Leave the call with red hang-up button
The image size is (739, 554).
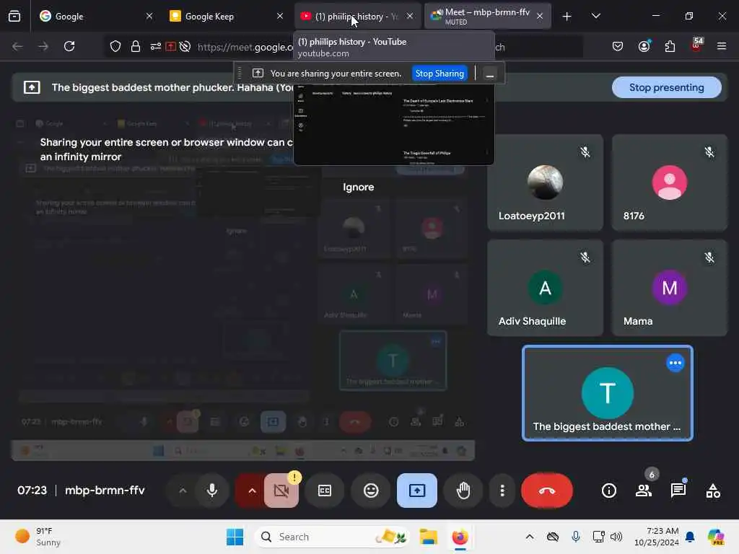pyautogui.click(x=547, y=491)
